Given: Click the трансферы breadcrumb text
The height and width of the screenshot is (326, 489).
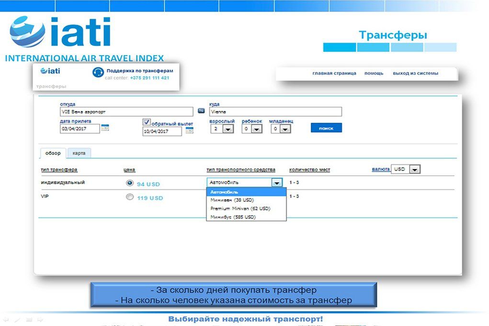Looking at the screenshot, I should coord(51,86).
